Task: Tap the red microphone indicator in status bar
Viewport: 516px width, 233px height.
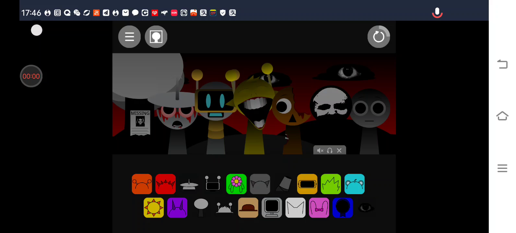Action: click(x=437, y=13)
